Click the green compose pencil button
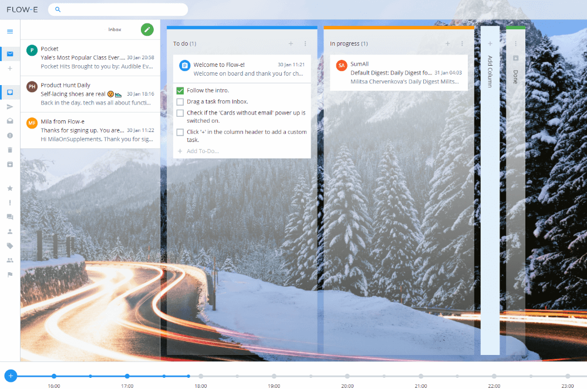The width and height of the screenshot is (587, 389). 147,29
